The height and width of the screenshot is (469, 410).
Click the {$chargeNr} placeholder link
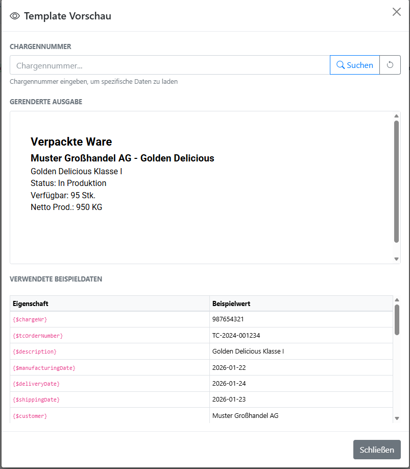click(30, 319)
